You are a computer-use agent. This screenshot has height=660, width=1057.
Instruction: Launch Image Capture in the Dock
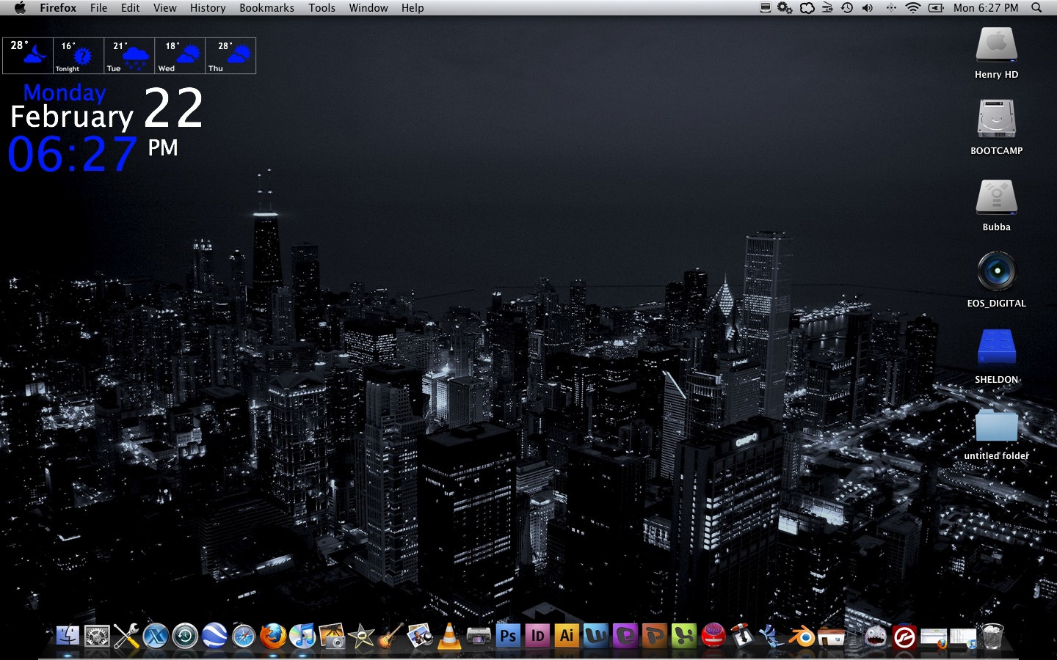point(332,636)
